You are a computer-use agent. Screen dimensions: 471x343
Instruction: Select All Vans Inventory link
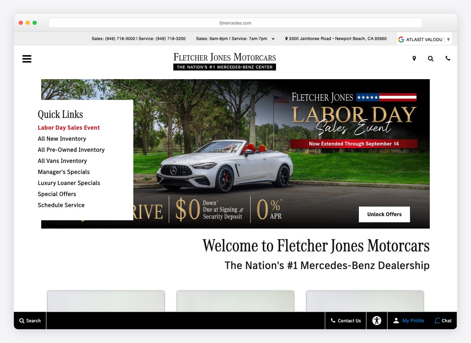tap(62, 161)
